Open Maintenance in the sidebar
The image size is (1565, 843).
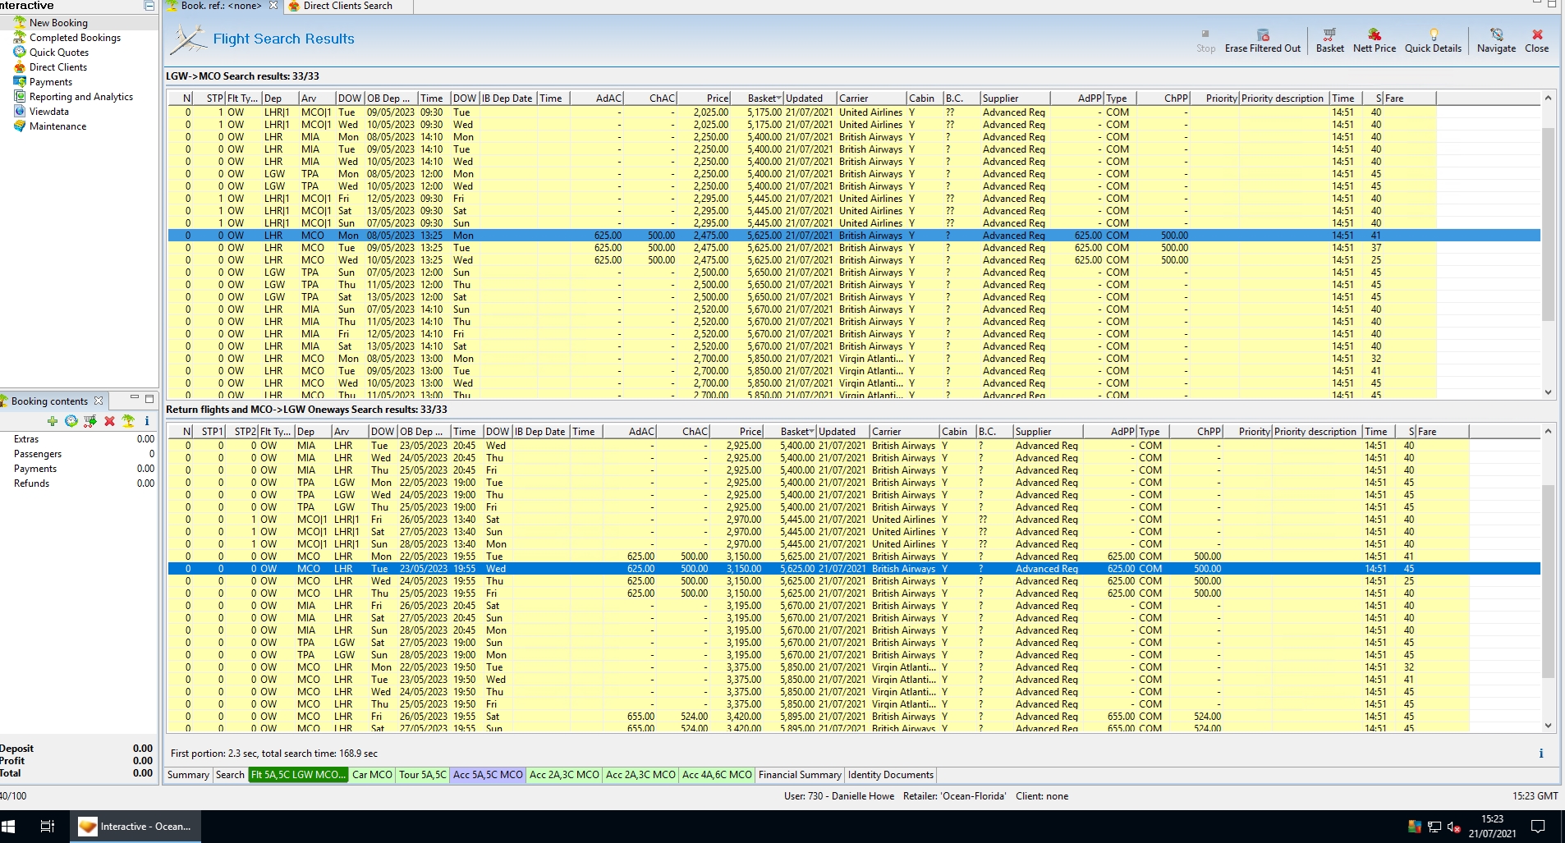point(57,126)
